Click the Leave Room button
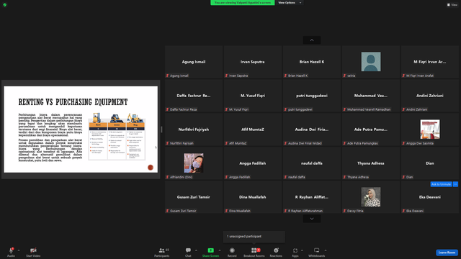461x259 pixels. point(447,253)
